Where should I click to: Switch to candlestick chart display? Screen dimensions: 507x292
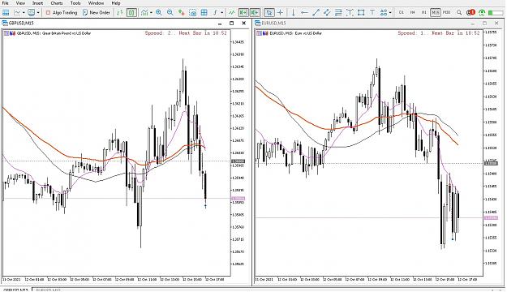pos(131,13)
